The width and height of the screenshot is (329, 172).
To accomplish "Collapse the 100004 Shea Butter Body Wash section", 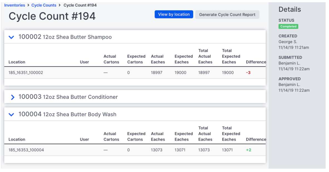I will click(11, 114).
